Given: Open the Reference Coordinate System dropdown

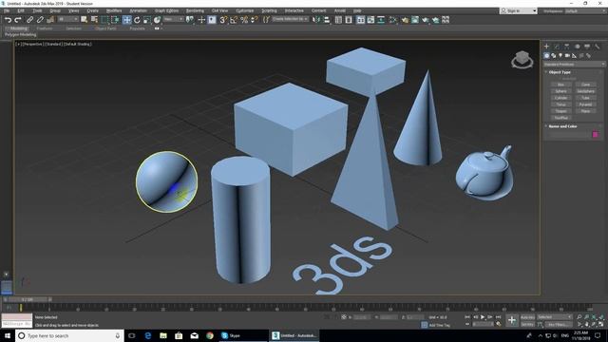Looking at the screenshot, I should point(173,19).
